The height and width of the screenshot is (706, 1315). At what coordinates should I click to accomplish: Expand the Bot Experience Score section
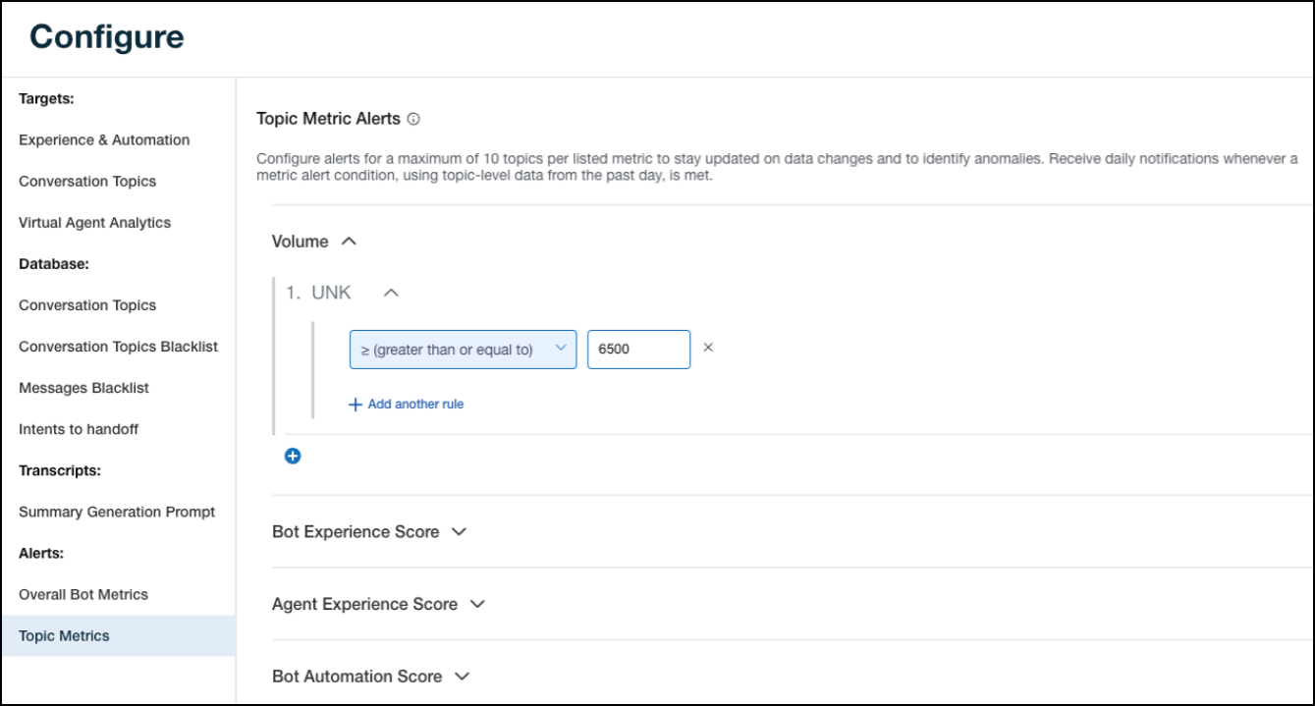(459, 531)
